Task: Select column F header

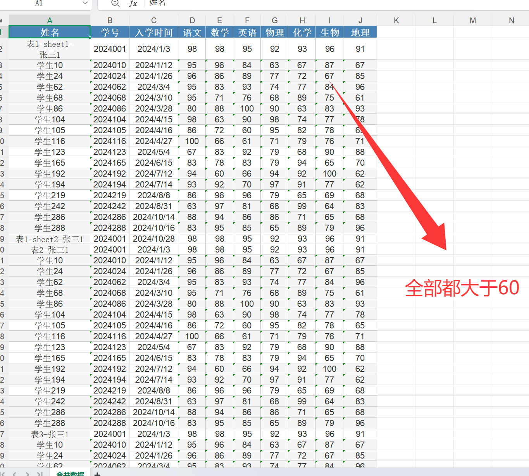Action: (247, 21)
